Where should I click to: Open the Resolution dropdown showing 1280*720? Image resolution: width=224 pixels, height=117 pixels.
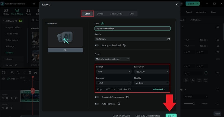click(x=152, y=71)
